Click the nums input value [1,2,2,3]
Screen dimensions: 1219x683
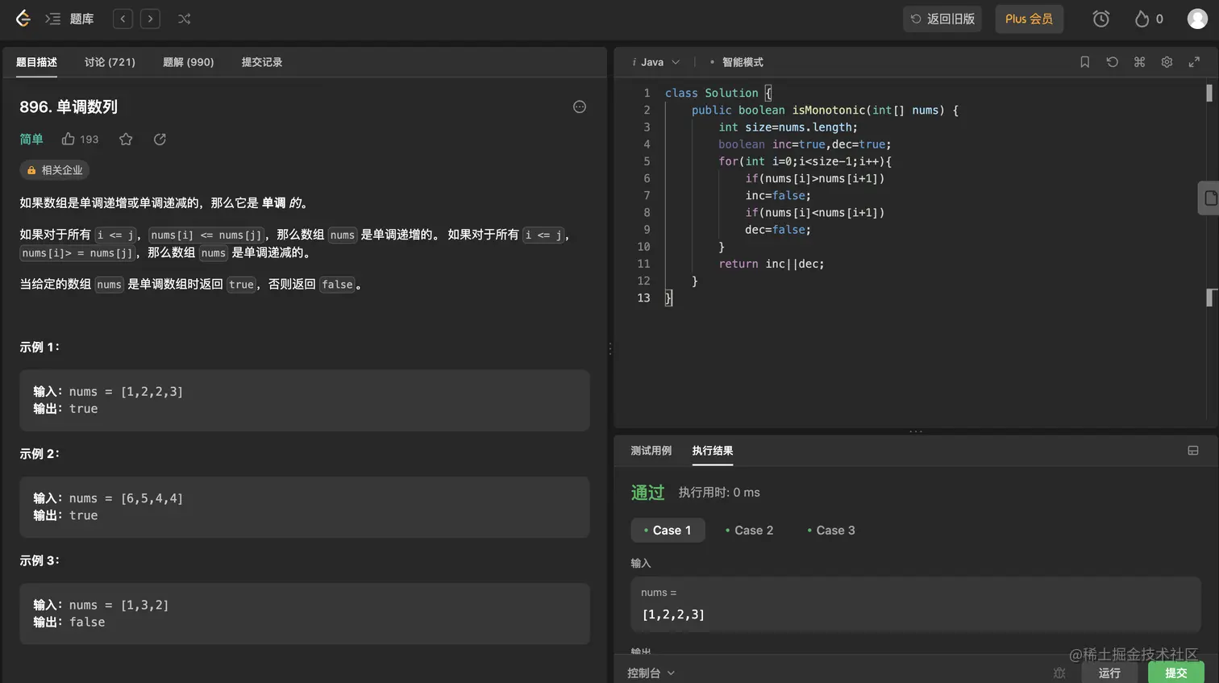(673, 614)
